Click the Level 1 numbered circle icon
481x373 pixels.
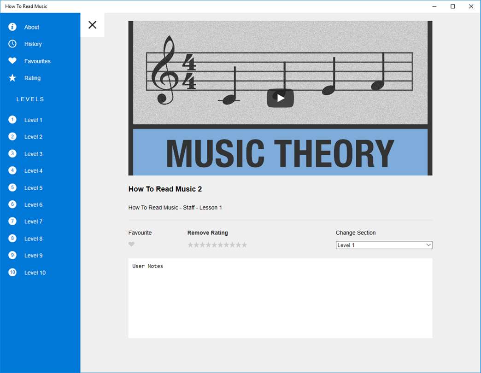(x=12, y=120)
